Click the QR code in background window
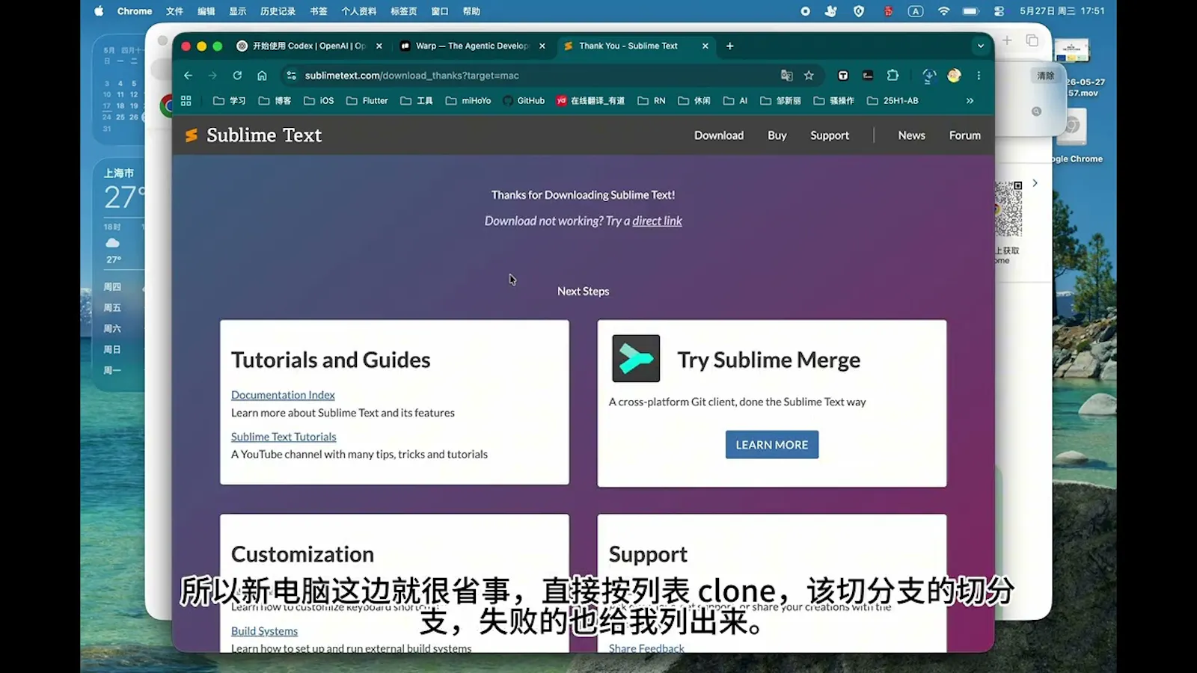The image size is (1197, 673). (1008, 209)
